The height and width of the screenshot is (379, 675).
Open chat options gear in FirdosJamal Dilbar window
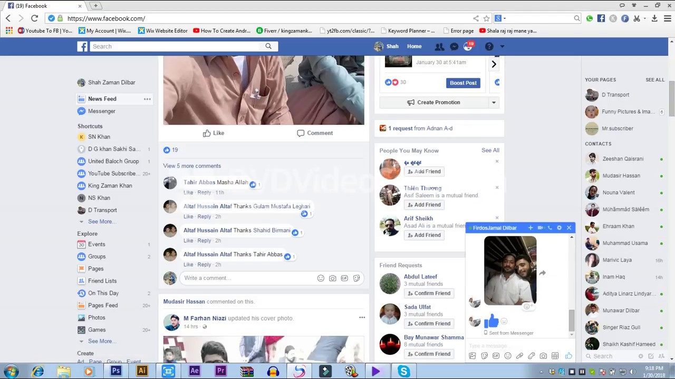coord(559,228)
